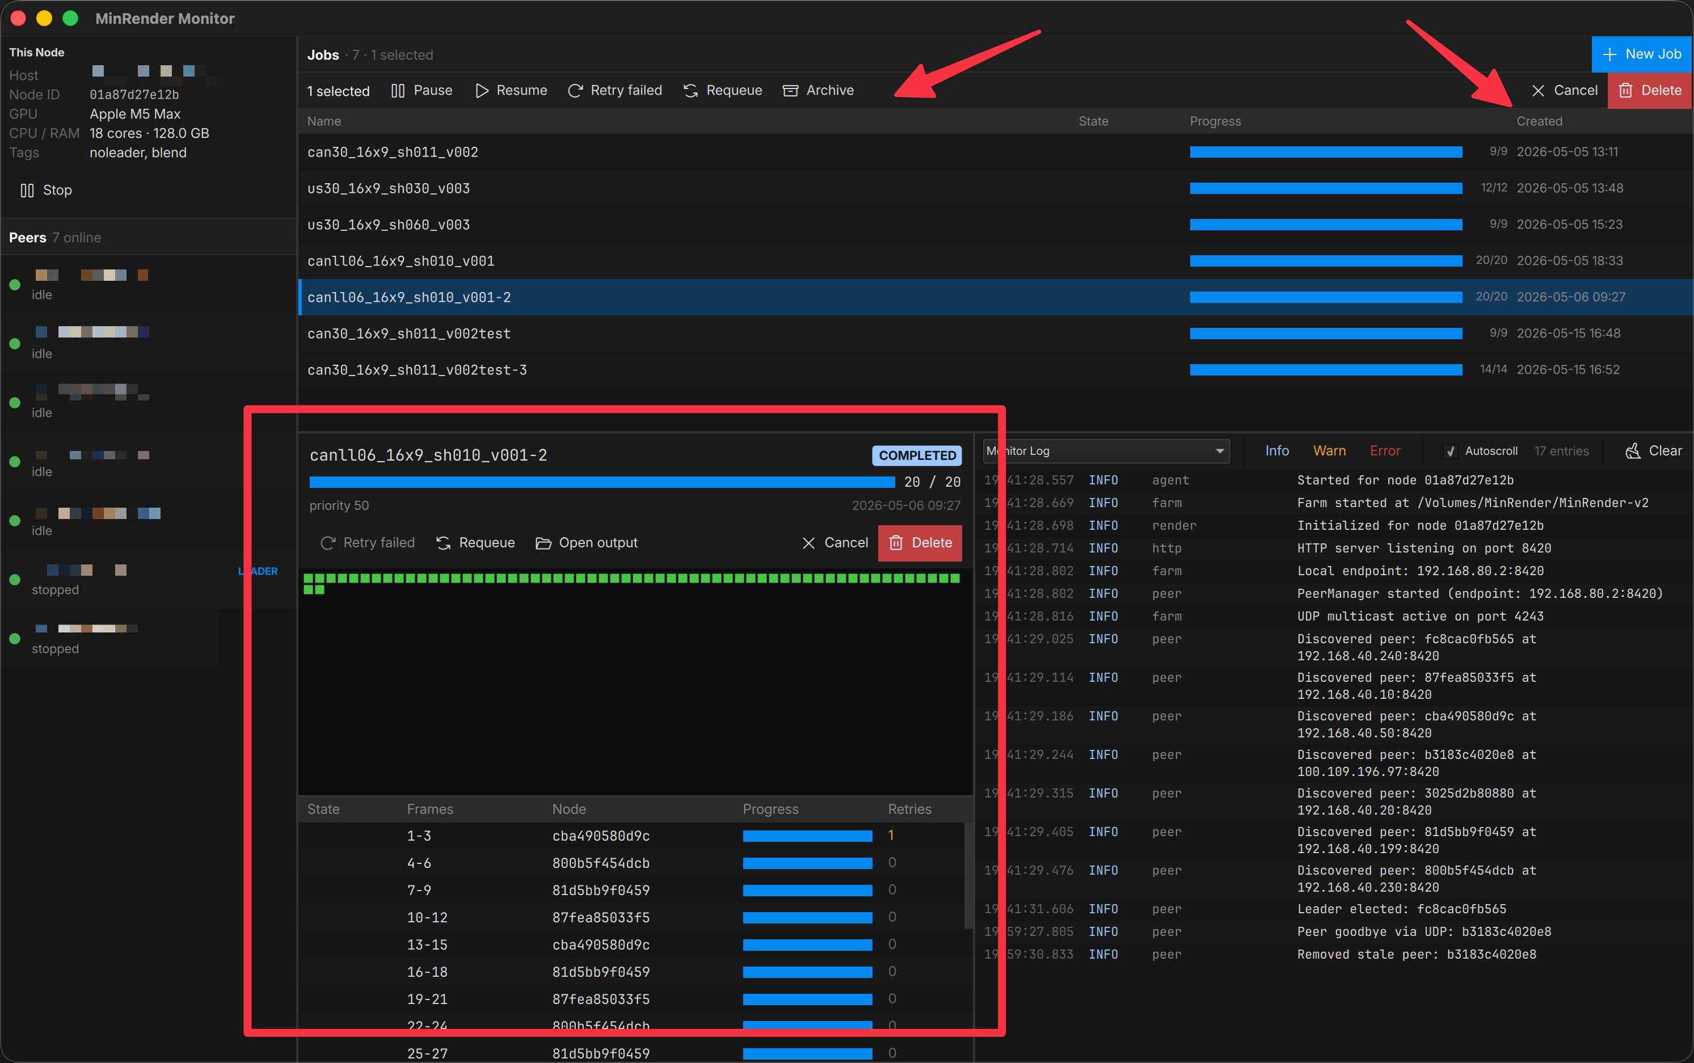Click the New Job button
This screenshot has width=1694, height=1063.
pos(1641,54)
